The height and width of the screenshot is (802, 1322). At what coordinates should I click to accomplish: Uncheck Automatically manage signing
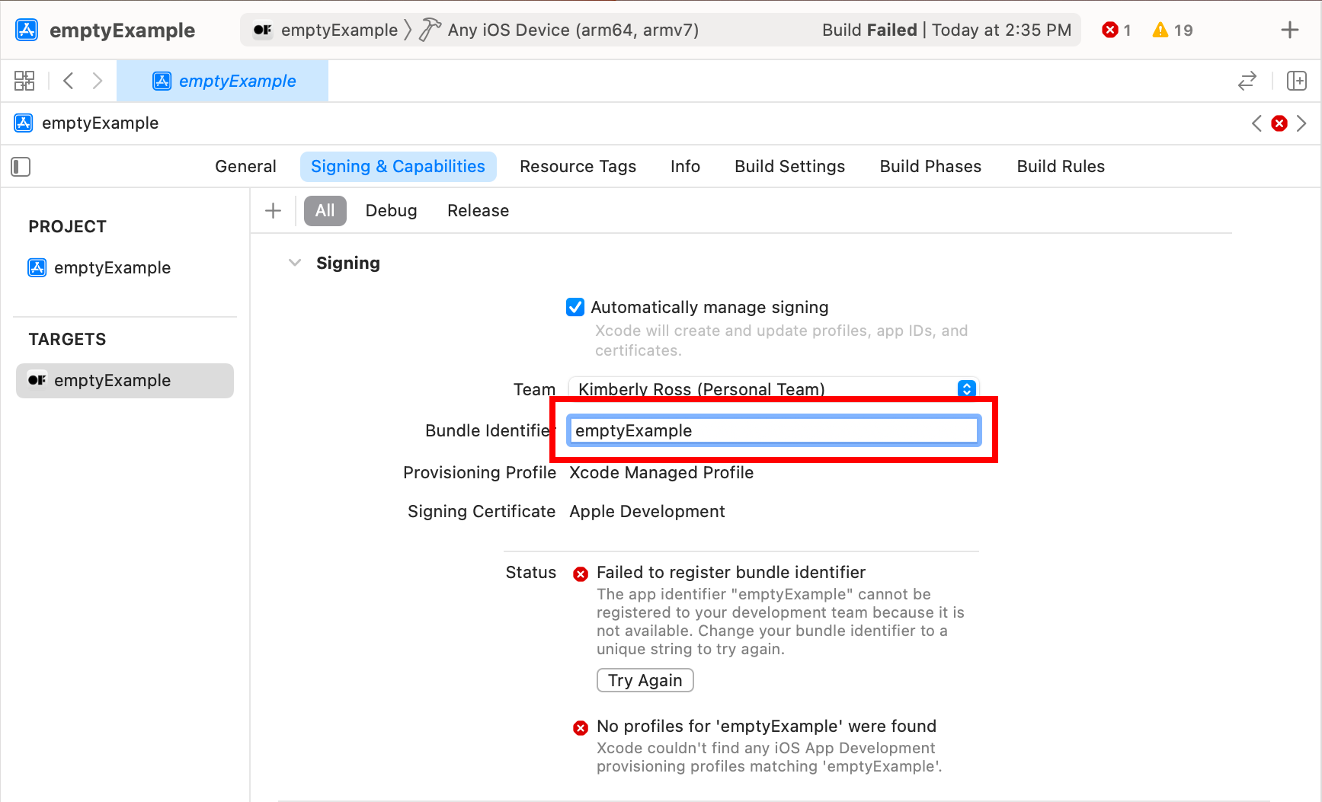point(575,307)
